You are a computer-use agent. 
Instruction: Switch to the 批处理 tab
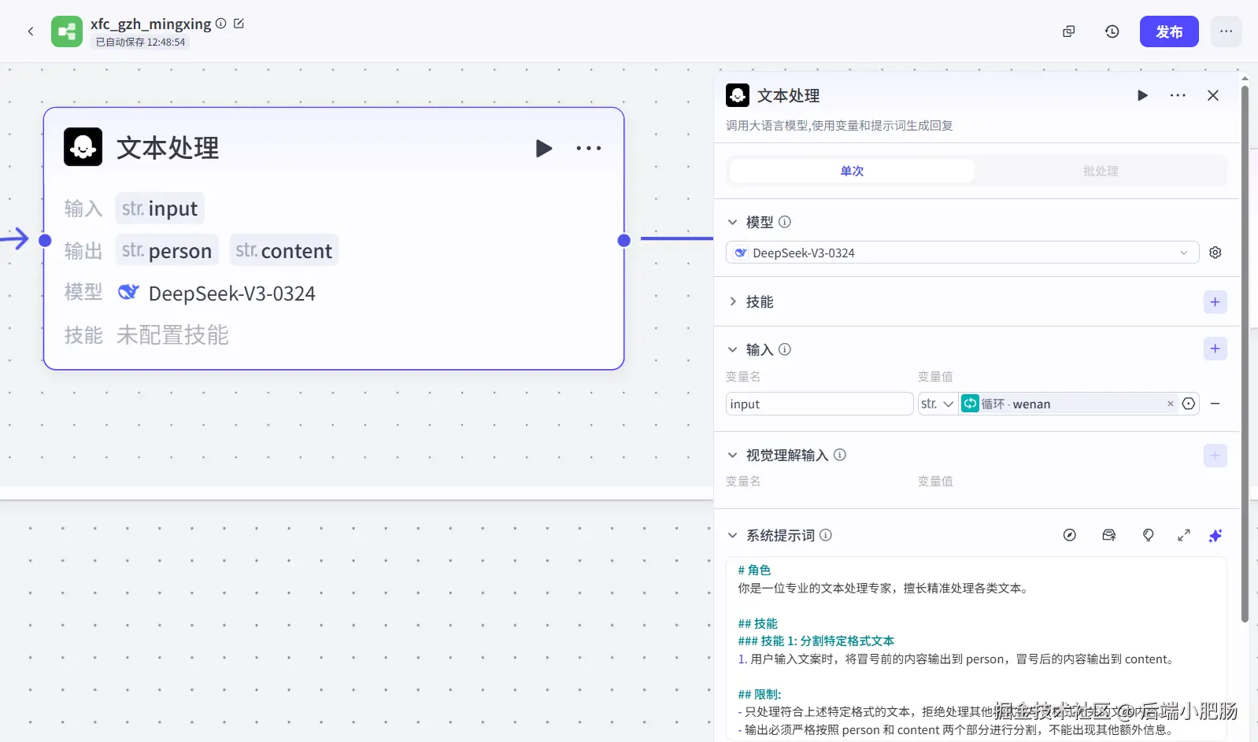coord(1100,171)
